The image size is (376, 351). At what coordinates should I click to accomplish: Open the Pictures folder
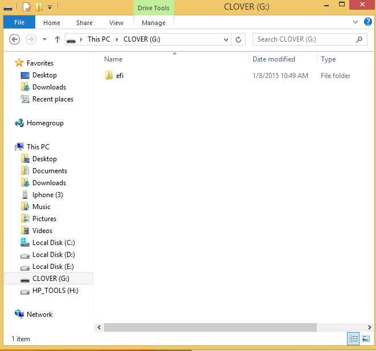pyautogui.click(x=44, y=219)
